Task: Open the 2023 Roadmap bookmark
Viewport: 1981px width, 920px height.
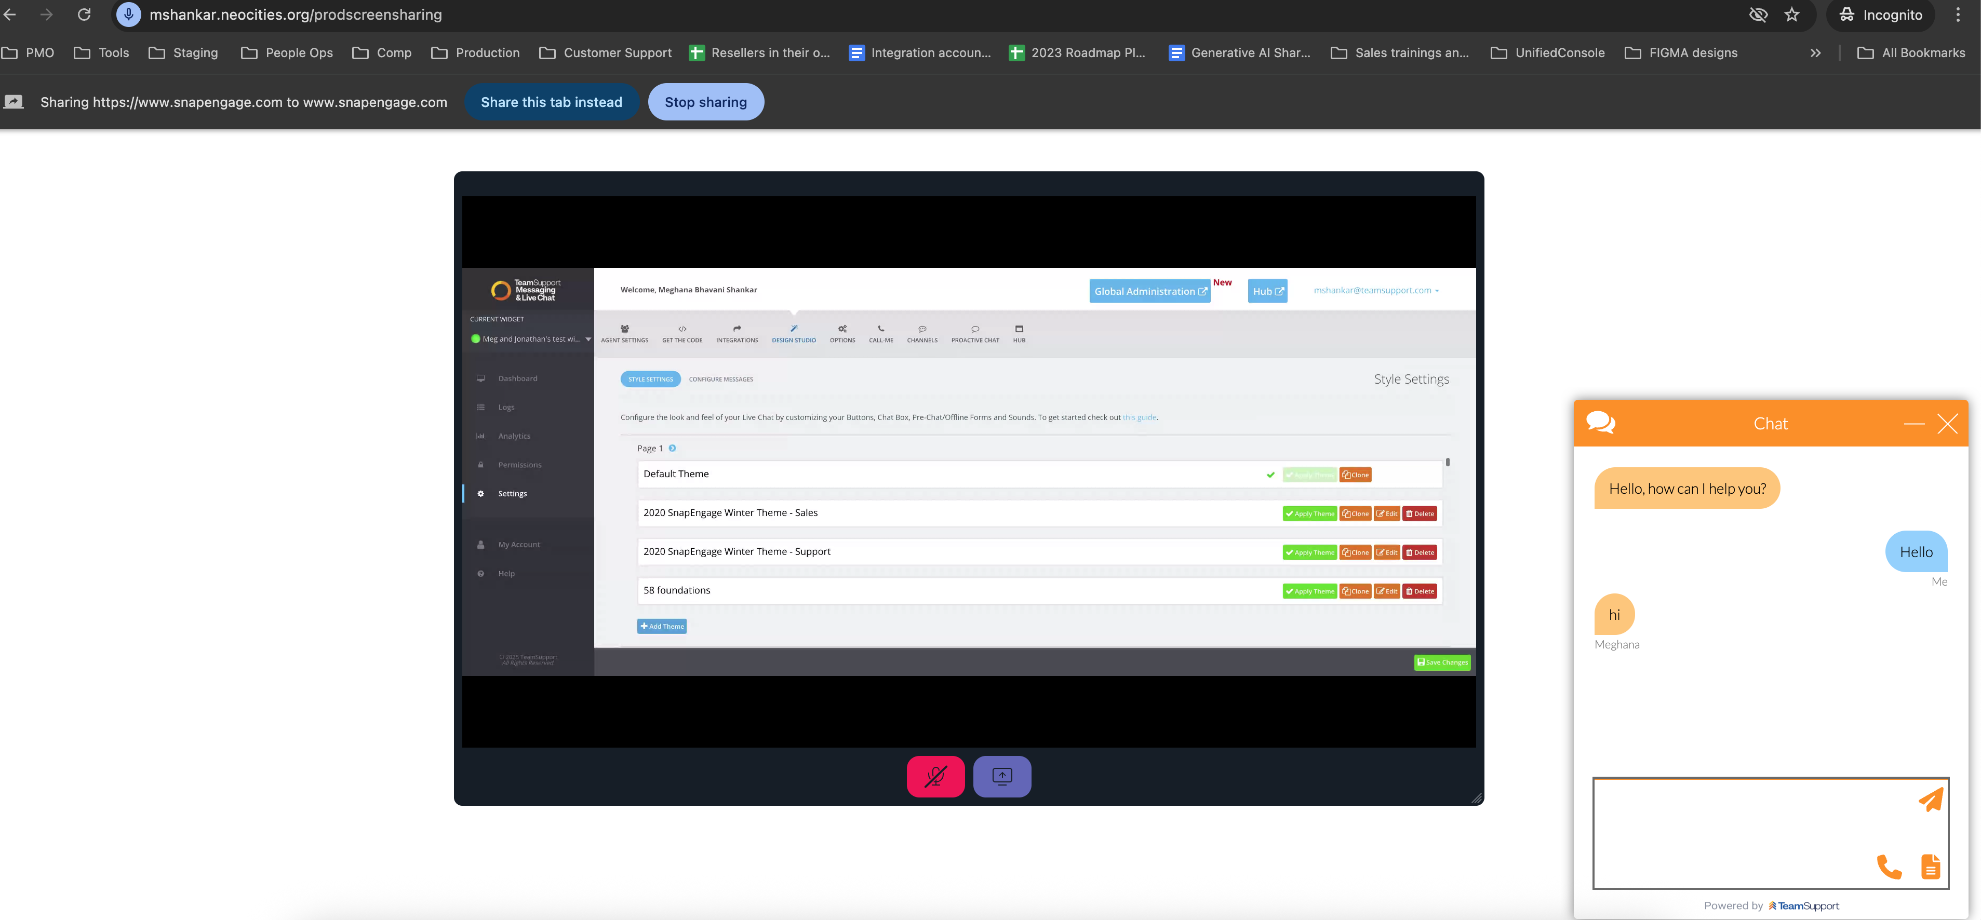Action: [x=1077, y=53]
